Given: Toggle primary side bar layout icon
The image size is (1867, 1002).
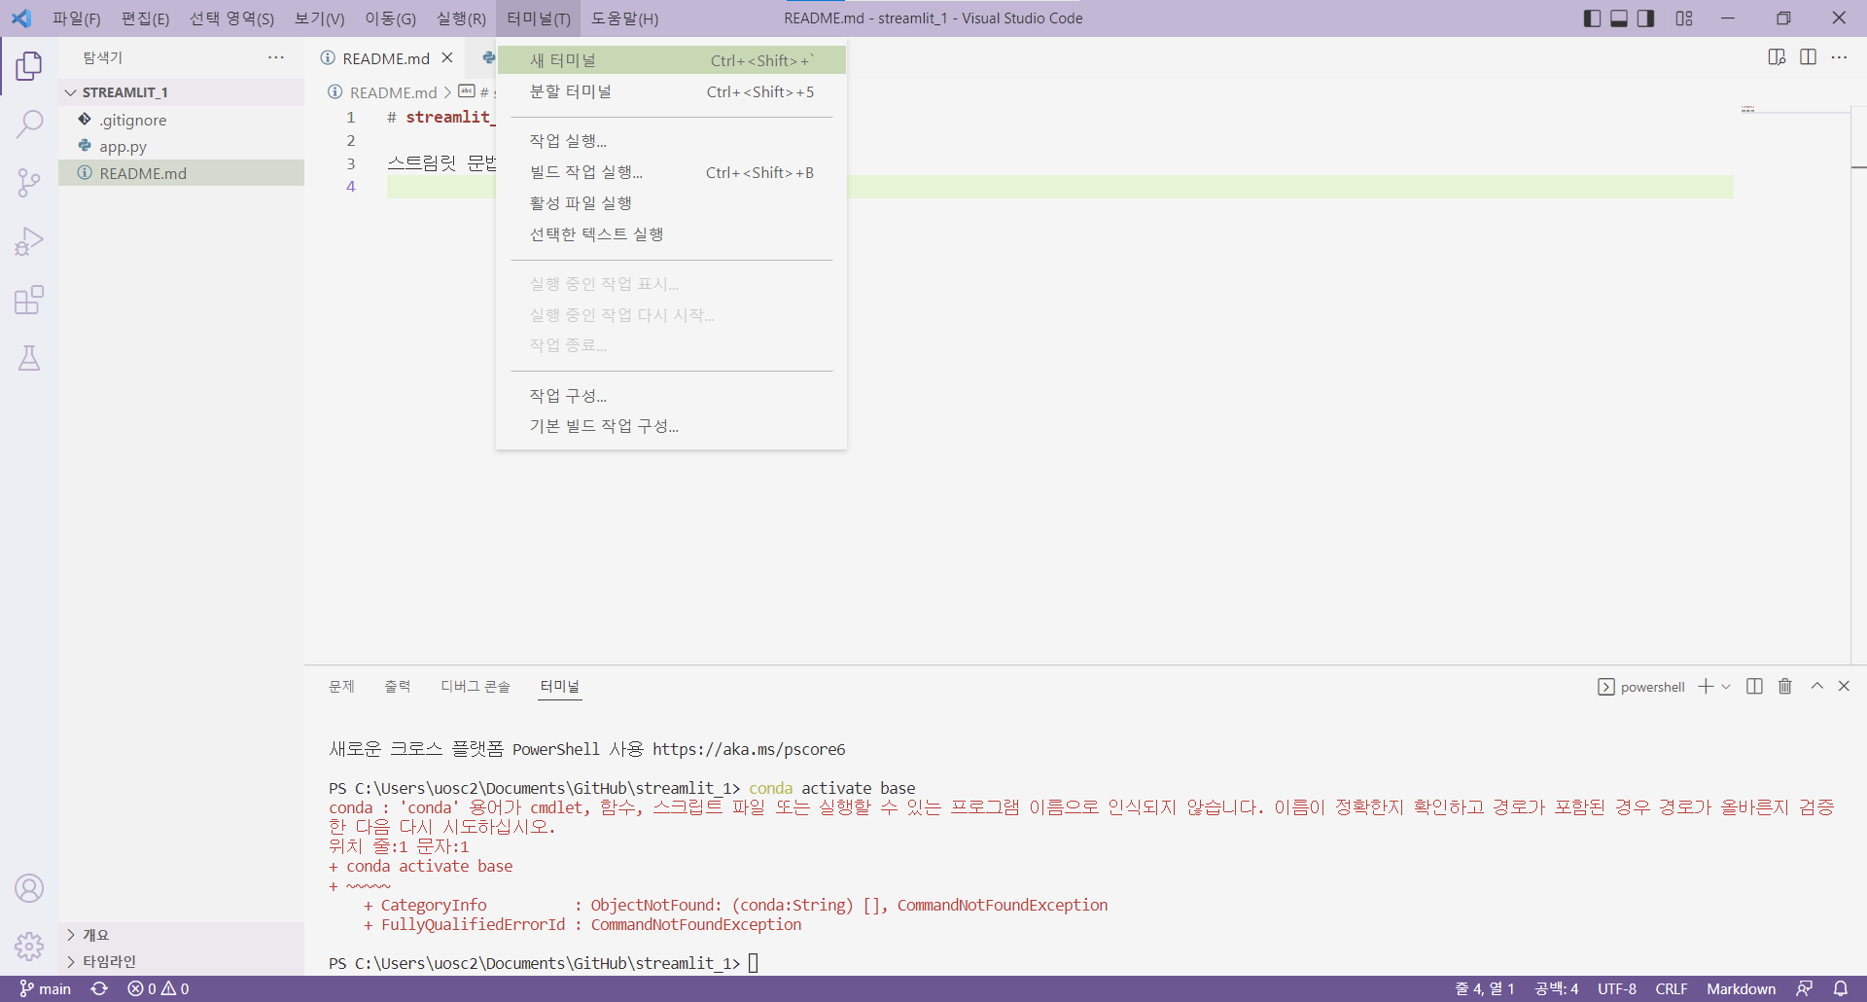Looking at the screenshot, I should coord(1592,18).
